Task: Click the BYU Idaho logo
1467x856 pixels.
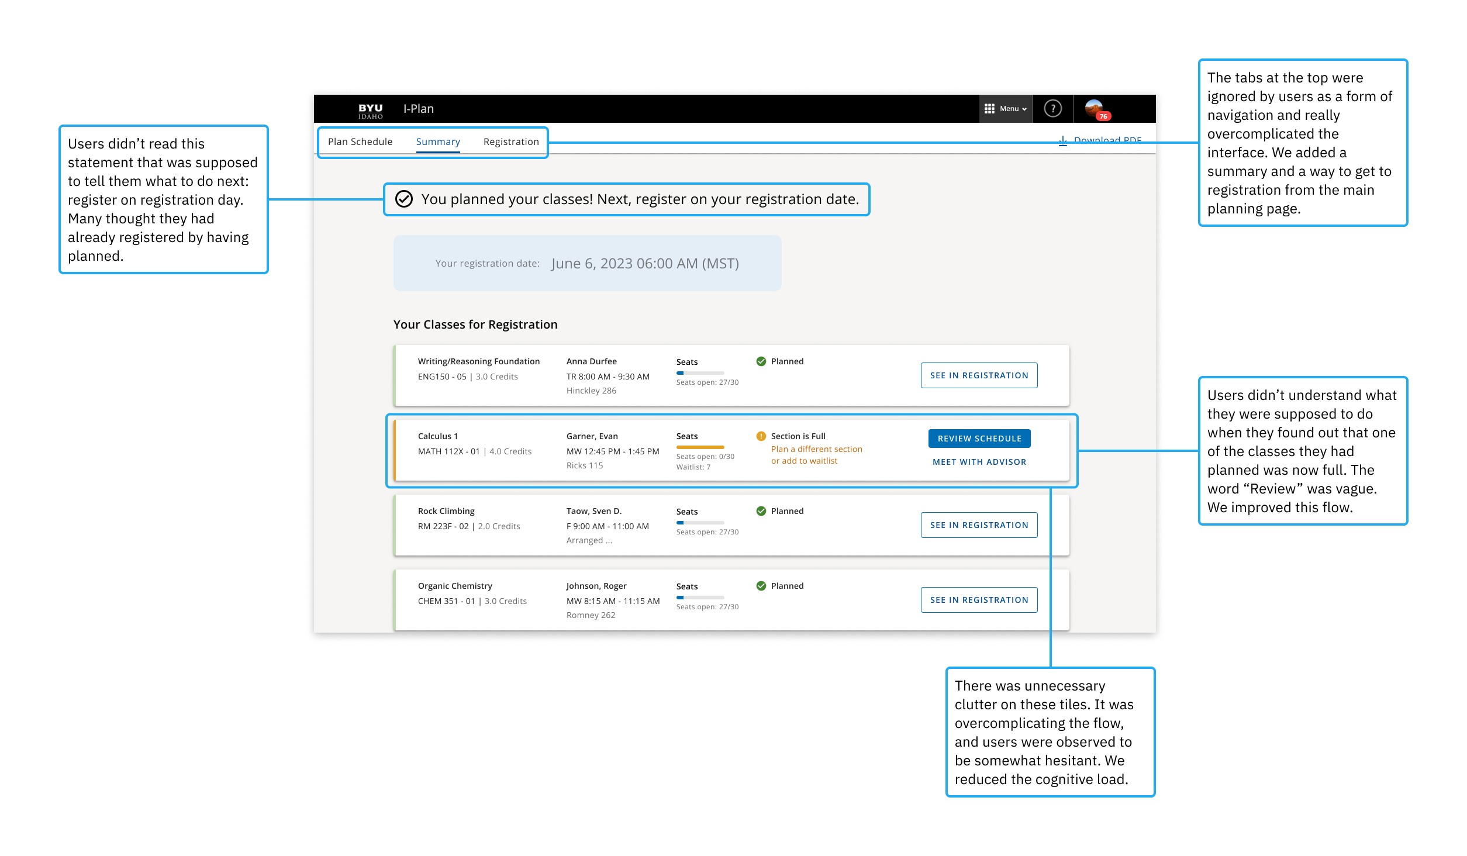Action: pos(370,111)
